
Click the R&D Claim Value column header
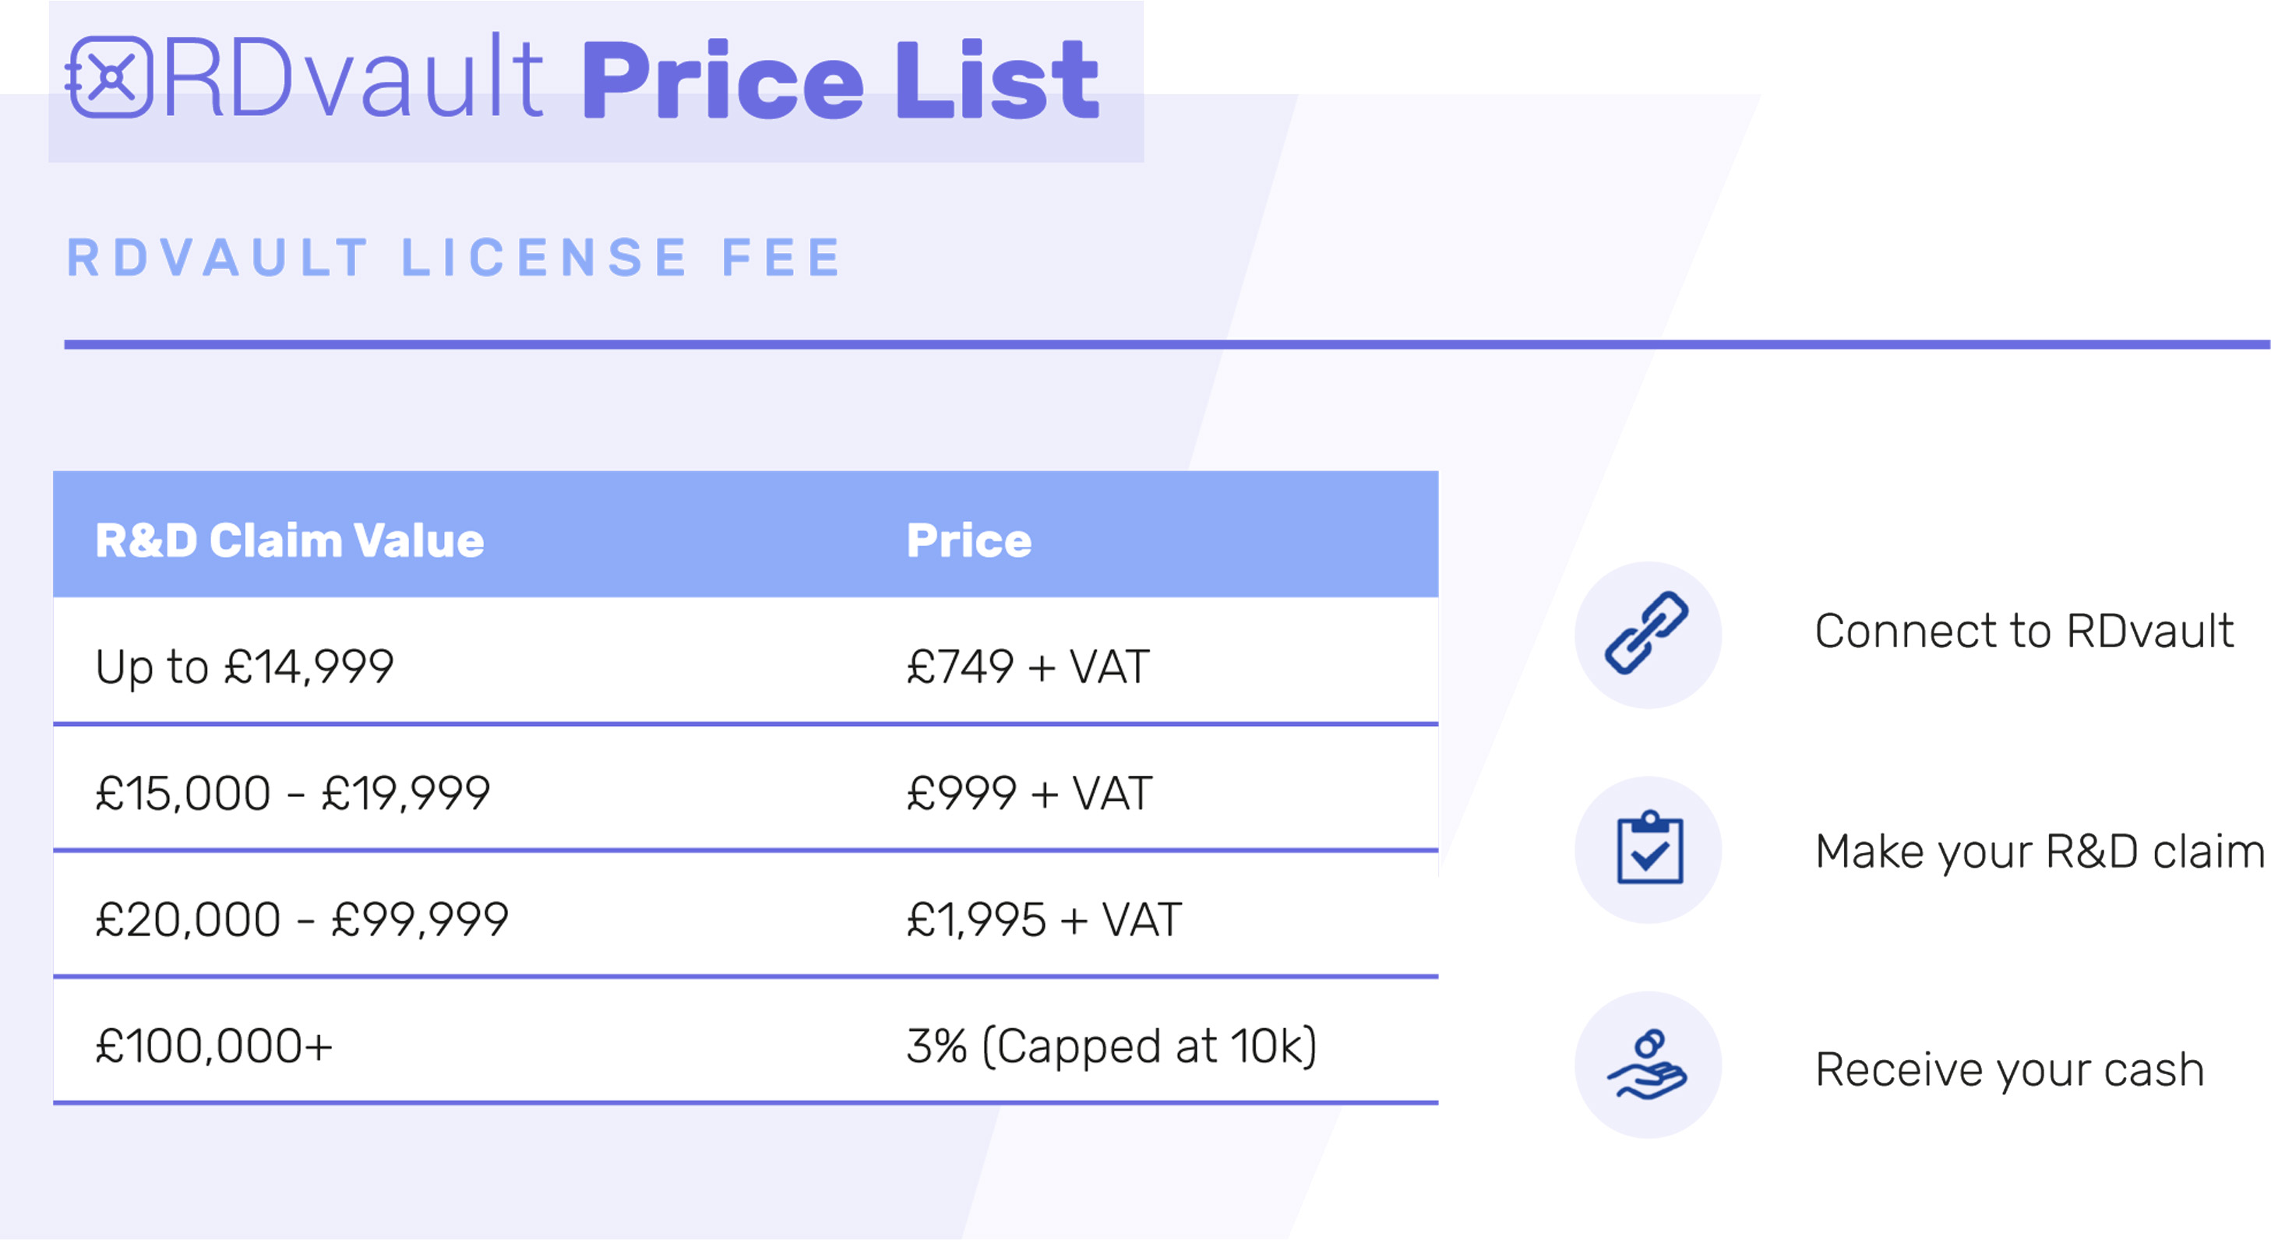(x=290, y=541)
